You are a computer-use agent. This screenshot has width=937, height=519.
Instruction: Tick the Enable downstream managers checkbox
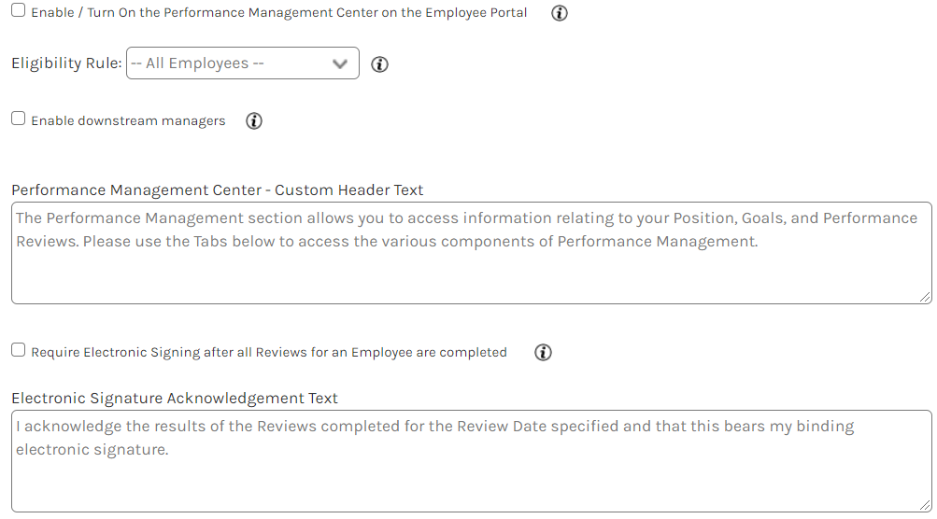coord(19,119)
